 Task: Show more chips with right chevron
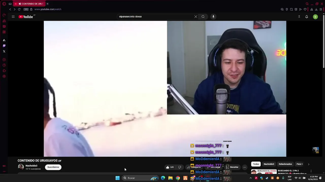coord(309,164)
